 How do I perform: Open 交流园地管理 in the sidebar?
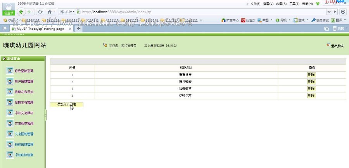coord(24,134)
